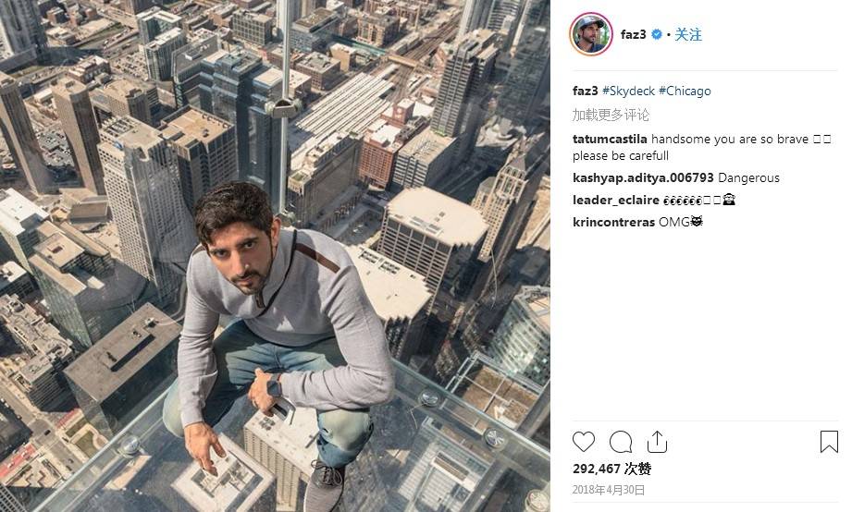The height and width of the screenshot is (512, 852).
Task: Open faz3 profile picture avatar
Action: coord(590,34)
